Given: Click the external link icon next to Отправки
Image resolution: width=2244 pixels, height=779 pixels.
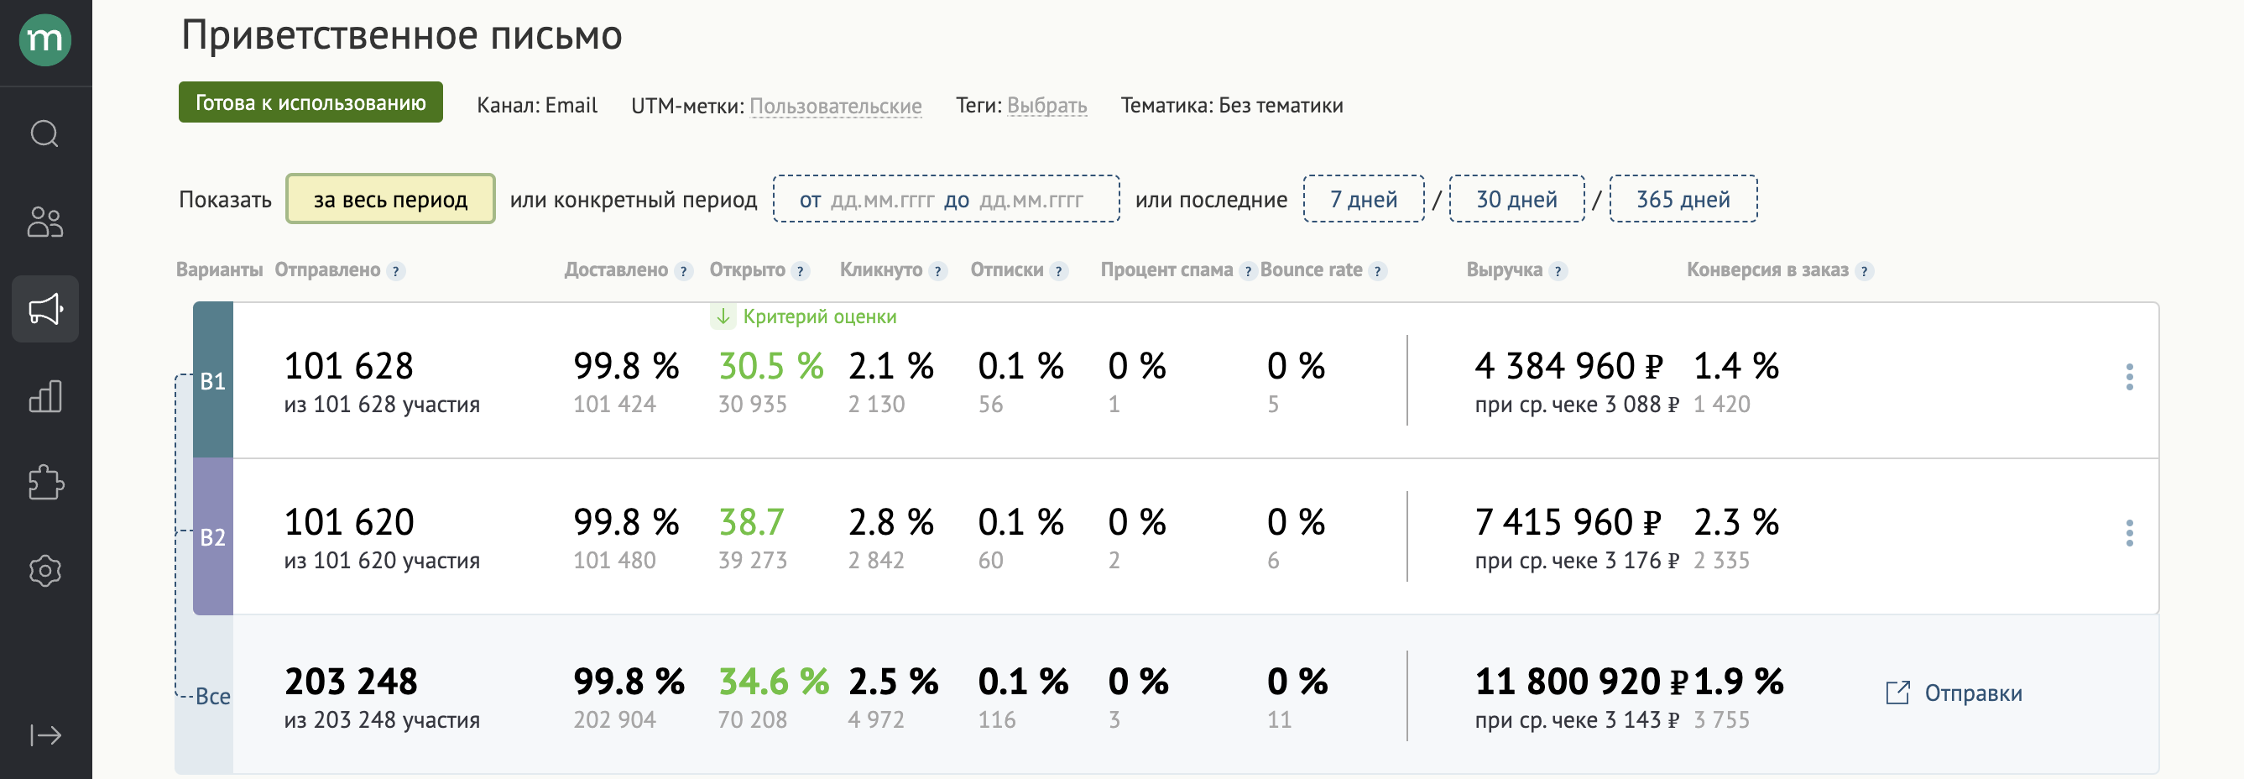Looking at the screenshot, I should pyautogui.click(x=1898, y=693).
